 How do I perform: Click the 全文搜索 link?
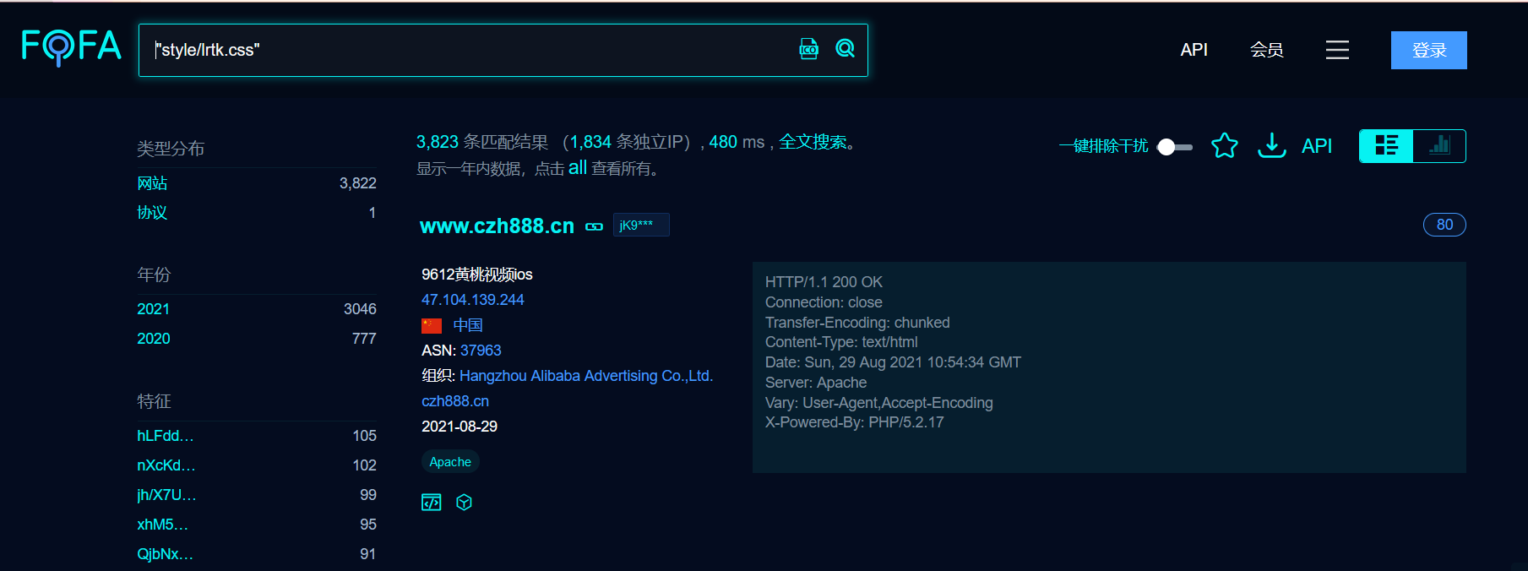(813, 142)
